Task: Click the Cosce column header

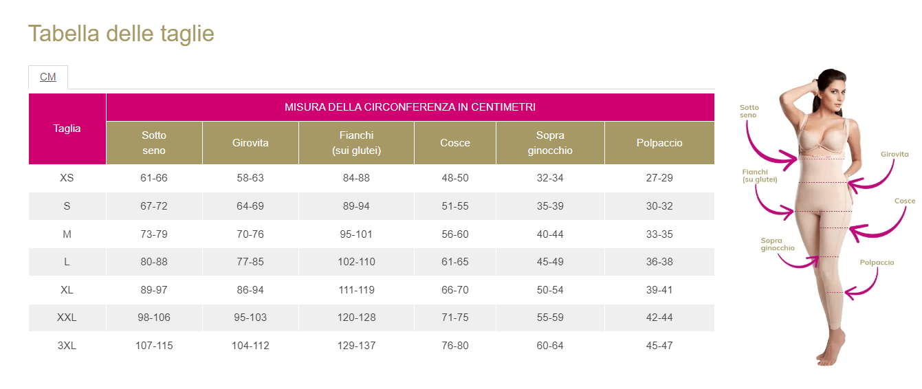Action: point(454,143)
